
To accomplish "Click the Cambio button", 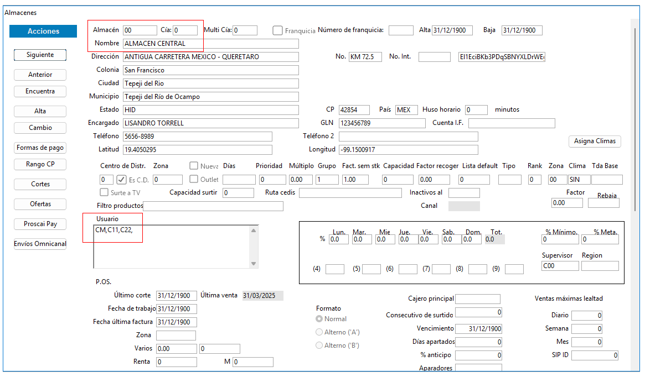I will 40,128.
